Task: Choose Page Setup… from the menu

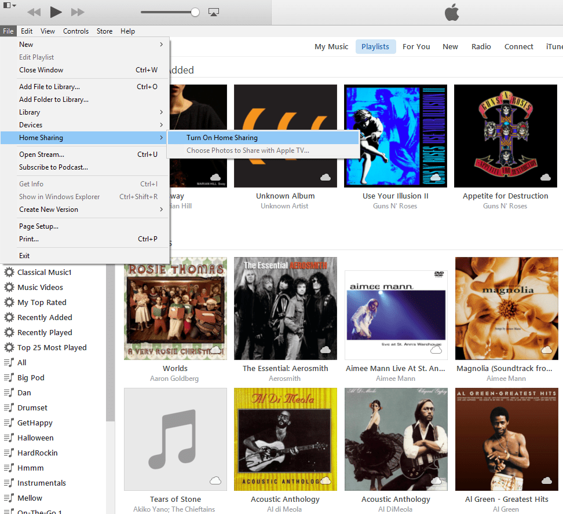Action: point(85,226)
